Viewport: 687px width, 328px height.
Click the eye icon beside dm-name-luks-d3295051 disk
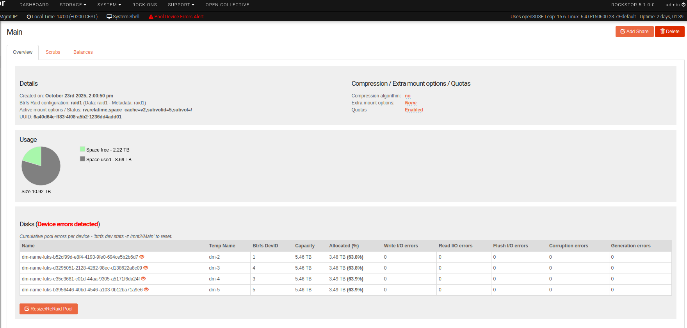[x=146, y=268]
